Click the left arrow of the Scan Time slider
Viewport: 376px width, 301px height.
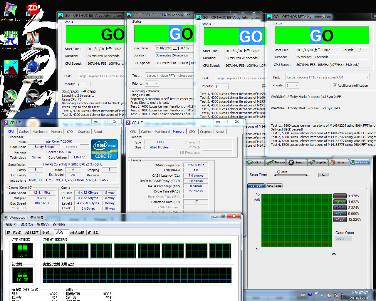(275, 175)
